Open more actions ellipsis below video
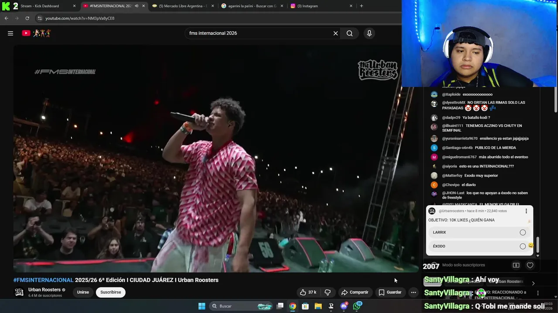The image size is (558, 313). click(x=413, y=292)
